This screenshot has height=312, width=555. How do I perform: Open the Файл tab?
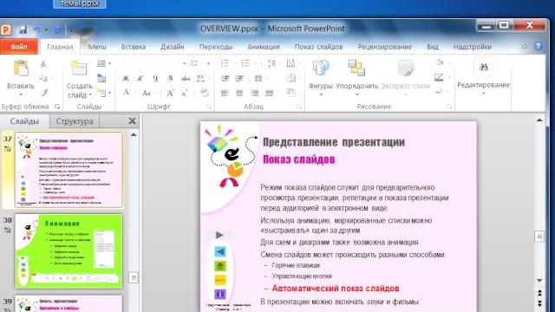pyautogui.click(x=19, y=47)
